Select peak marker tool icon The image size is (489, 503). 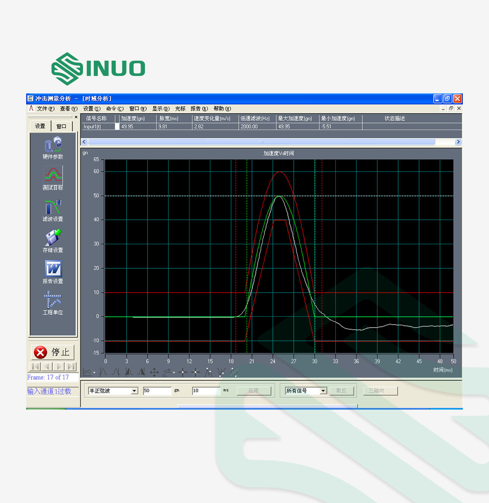[x=208, y=372]
